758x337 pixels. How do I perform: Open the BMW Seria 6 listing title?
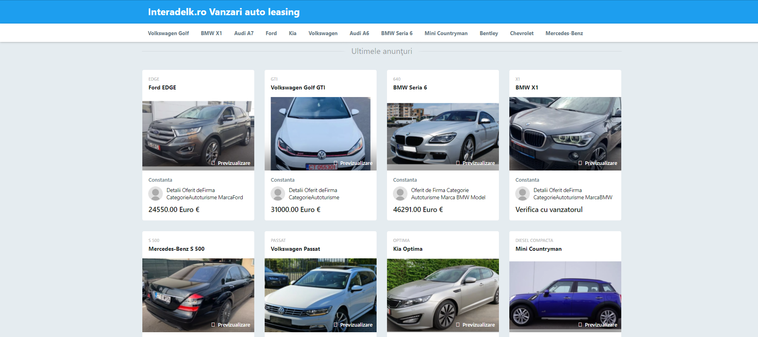[410, 87]
